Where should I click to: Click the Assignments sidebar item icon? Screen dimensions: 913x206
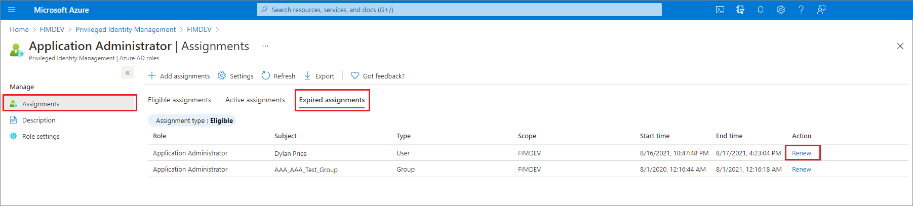pos(14,104)
